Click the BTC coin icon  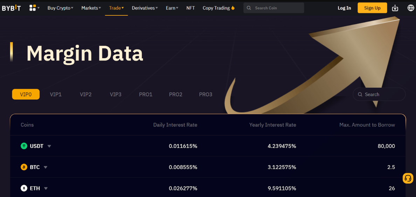click(x=24, y=167)
